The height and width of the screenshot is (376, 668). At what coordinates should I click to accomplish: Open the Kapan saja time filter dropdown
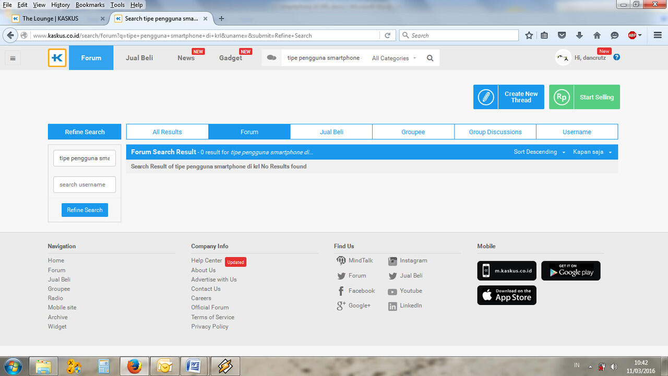click(592, 152)
